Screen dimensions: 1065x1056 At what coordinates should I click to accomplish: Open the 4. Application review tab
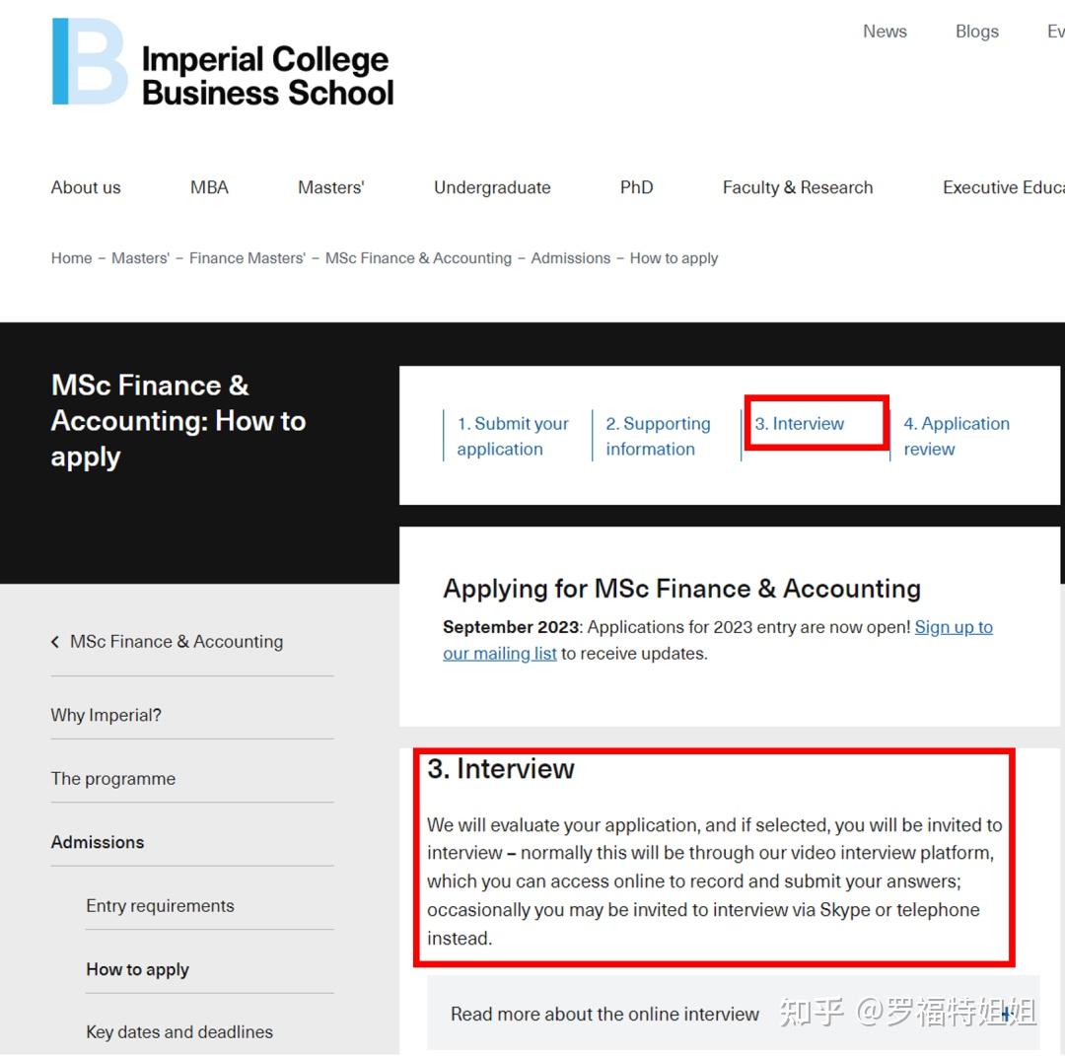(956, 436)
